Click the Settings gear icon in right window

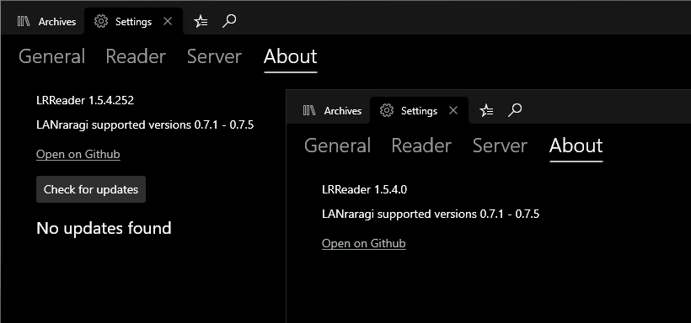(387, 110)
